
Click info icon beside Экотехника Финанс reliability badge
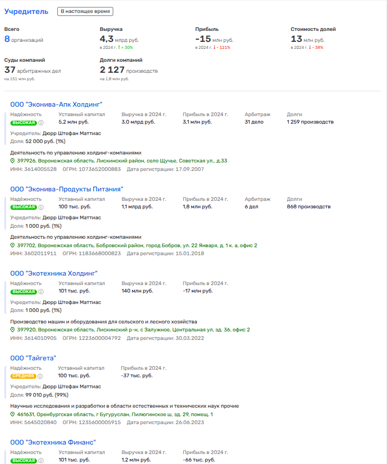coord(41,461)
